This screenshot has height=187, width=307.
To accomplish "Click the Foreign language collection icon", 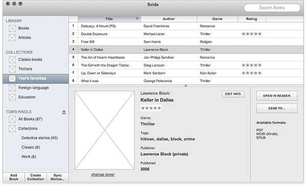I will (x=12, y=88).
